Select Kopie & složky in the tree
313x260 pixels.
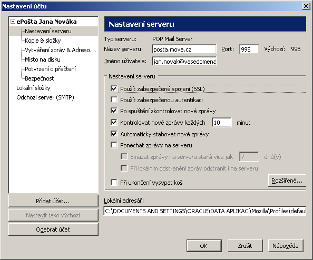[x=43, y=41]
